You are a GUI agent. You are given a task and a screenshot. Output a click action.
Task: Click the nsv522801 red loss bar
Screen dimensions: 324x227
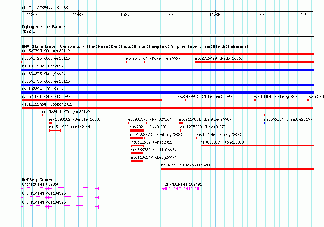point(91,100)
